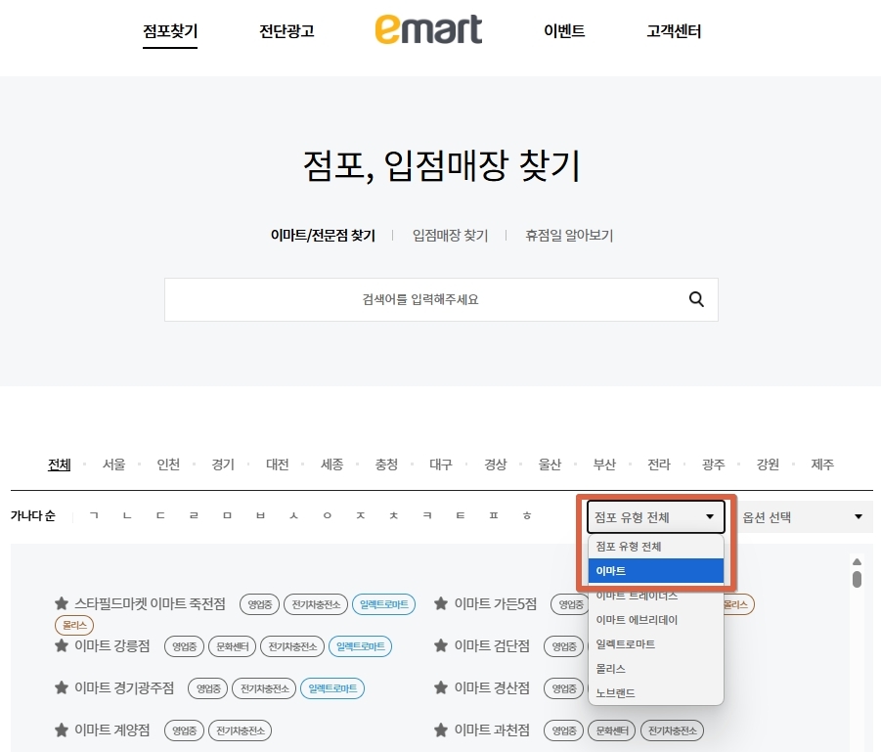The height and width of the screenshot is (752, 881).
Task: Open 스타필드마켓 이마트 죽전점 store link
Action: pyautogui.click(x=150, y=603)
